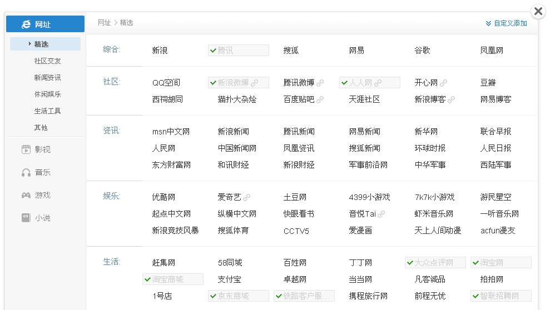The height and width of the screenshot is (310, 555).
Task: Open the 新闻资讯 subcategory
Action: 47,78
